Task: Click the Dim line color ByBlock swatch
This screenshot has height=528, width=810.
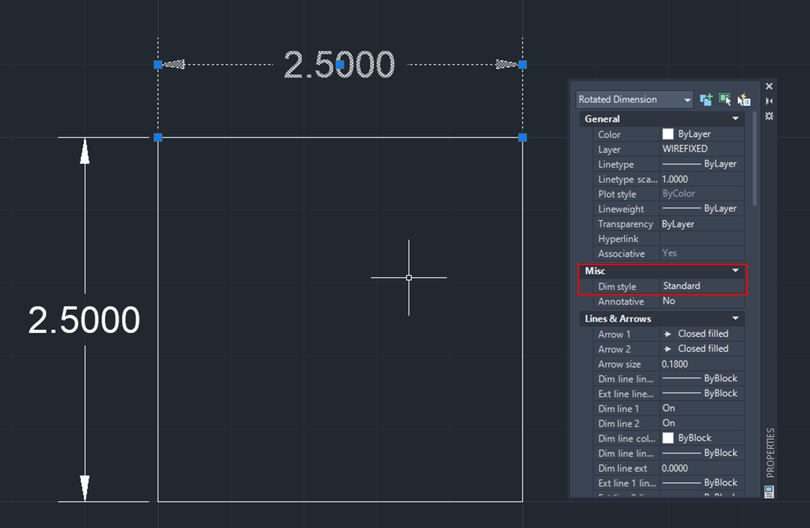Action: pyautogui.click(x=668, y=438)
